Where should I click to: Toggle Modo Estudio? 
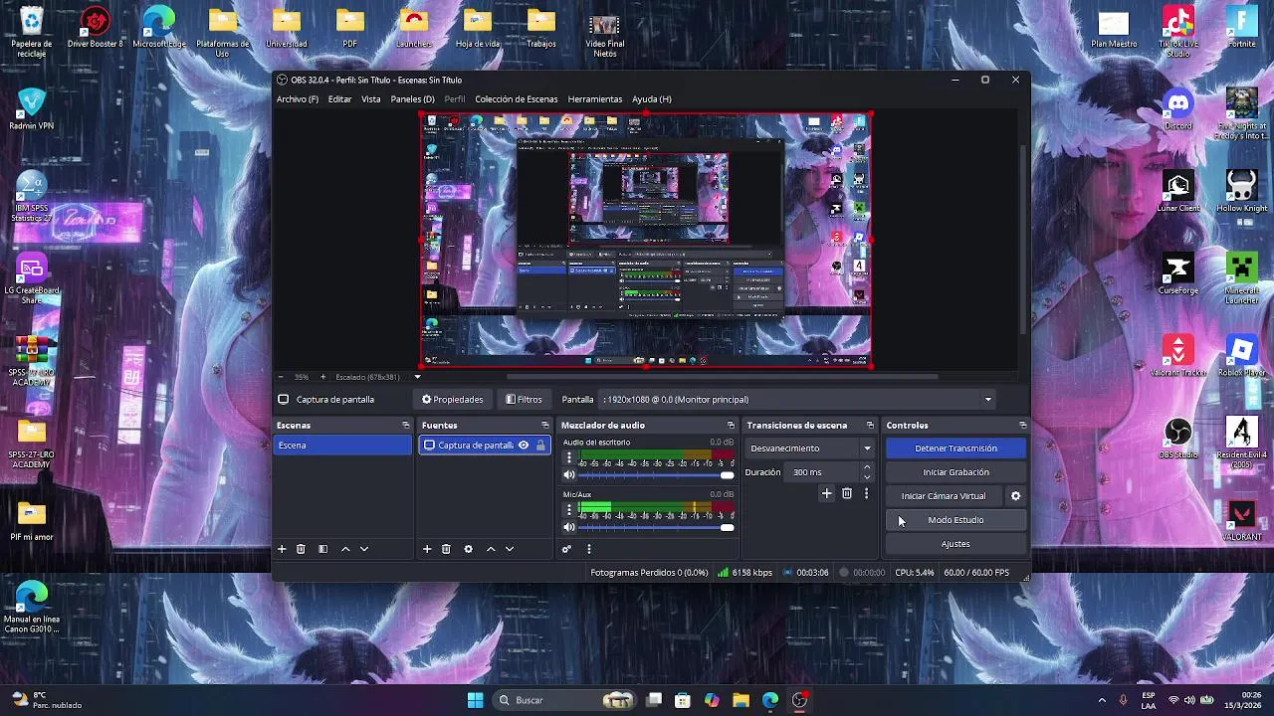click(x=955, y=520)
